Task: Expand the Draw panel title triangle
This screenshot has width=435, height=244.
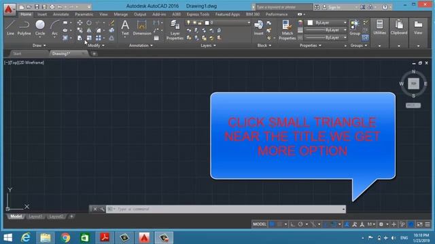Action: click(45, 45)
